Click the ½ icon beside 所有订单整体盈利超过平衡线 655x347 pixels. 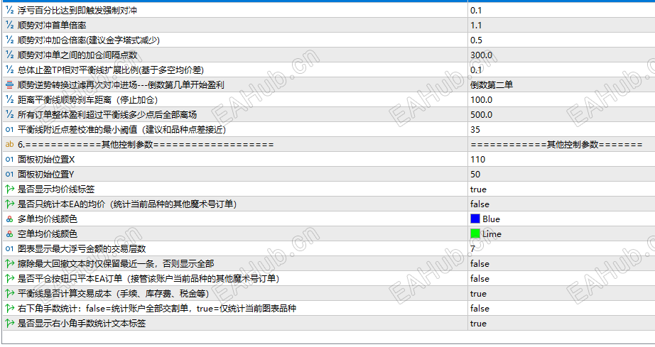coord(10,115)
